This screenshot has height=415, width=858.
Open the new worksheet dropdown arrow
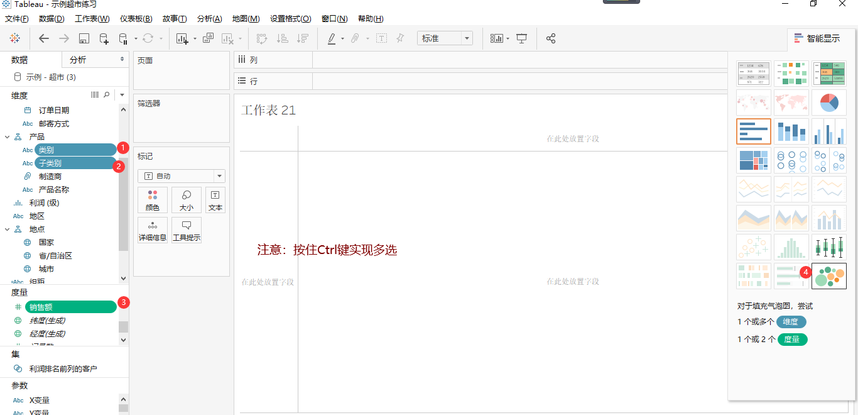(x=195, y=38)
